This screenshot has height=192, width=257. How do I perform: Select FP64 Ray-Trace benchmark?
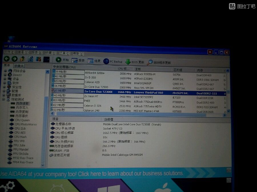23,162
